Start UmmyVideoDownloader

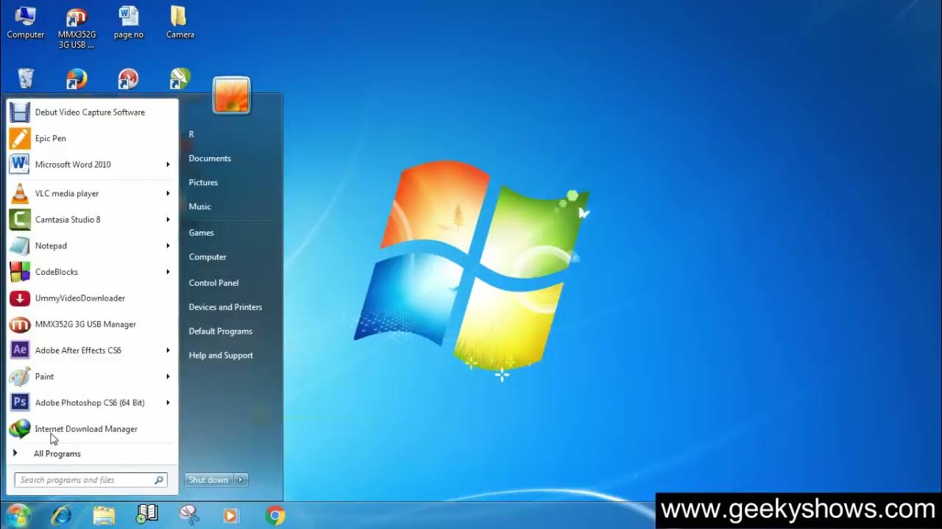[x=91, y=298]
